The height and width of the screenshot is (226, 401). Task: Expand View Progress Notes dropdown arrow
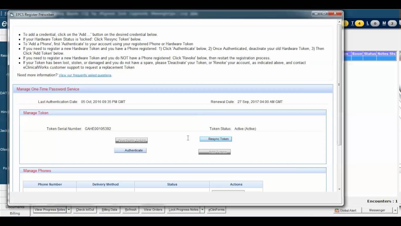tap(69, 210)
